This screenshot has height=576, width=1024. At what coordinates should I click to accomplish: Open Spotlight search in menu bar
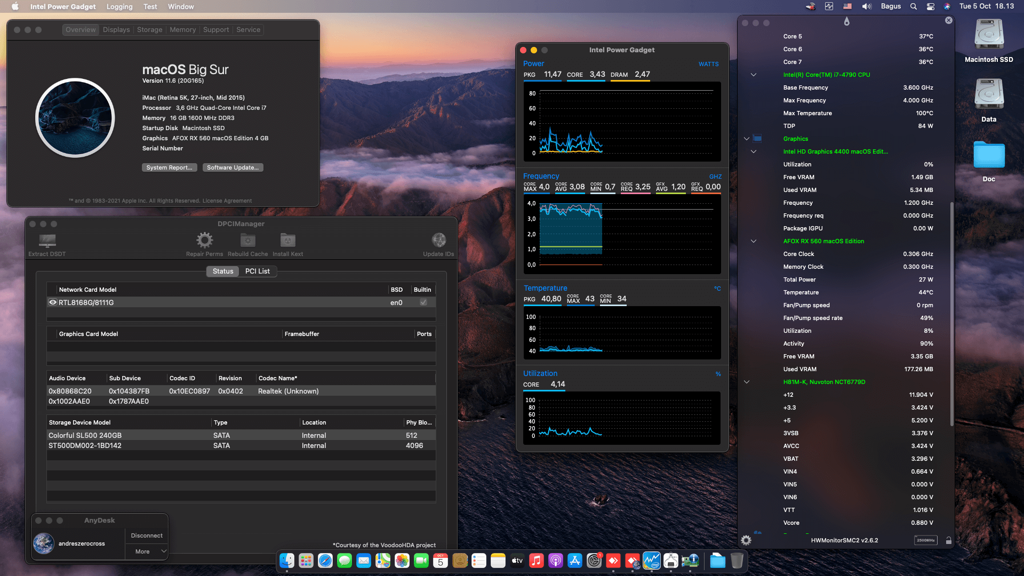tap(914, 6)
